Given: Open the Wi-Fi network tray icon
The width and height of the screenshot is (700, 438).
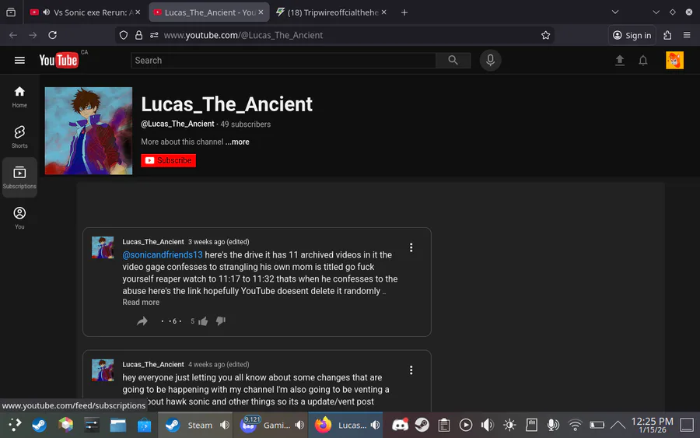Looking at the screenshot, I should 575,425.
